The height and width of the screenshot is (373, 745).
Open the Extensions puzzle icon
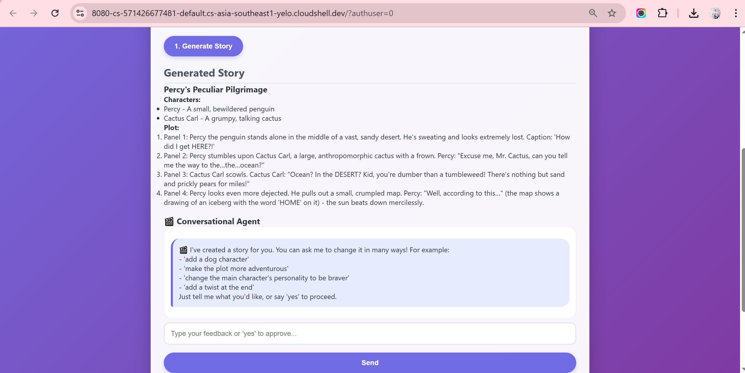662,13
